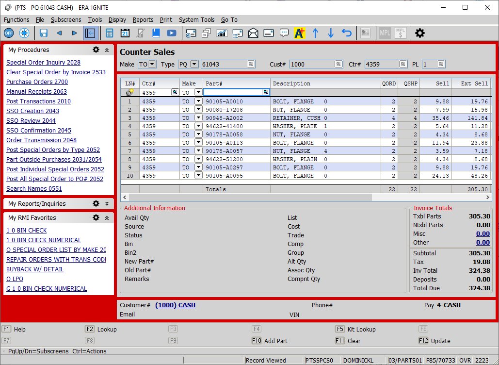Viewport: 499px width, 365px height.
Task: Click lookup magnifier beside Cust# 1000
Action: click(x=338, y=65)
